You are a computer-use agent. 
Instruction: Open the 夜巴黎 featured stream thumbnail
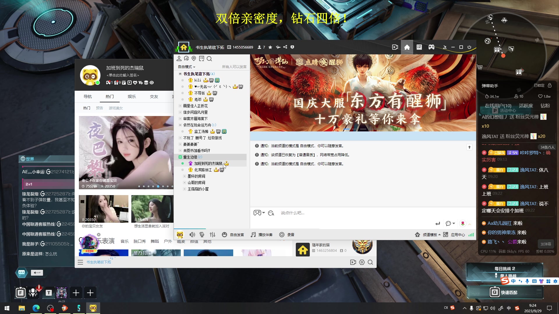[x=126, y=152]
